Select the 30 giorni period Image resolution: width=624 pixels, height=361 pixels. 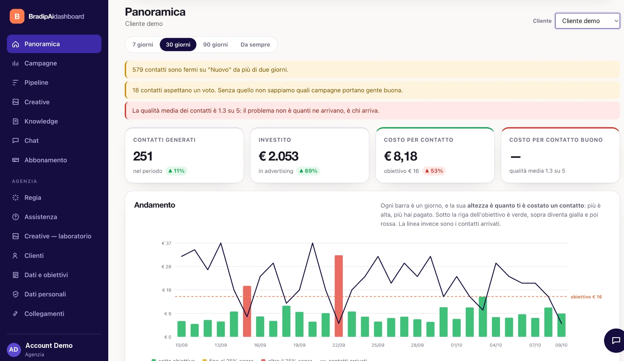pyautogui.click(x=178, y=45)
